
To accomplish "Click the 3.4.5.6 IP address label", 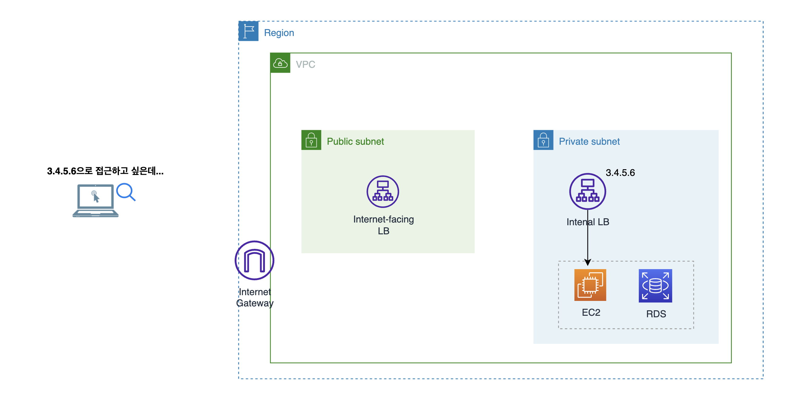I will coord(620,173).
